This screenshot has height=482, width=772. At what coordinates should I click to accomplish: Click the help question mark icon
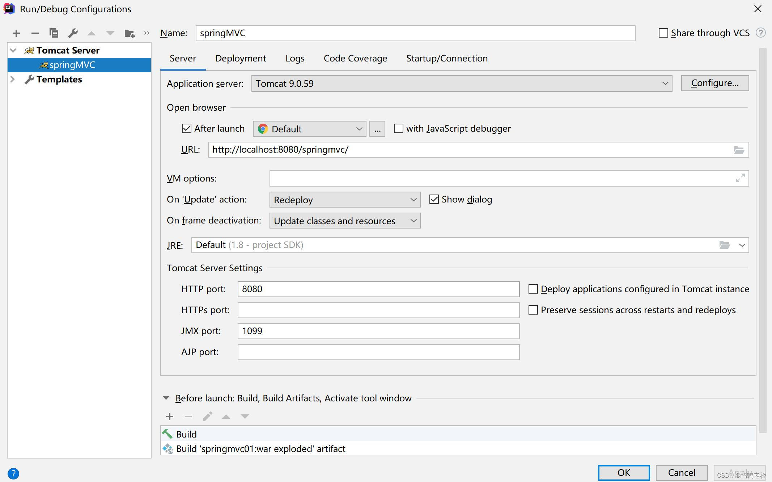coord(13,473)
